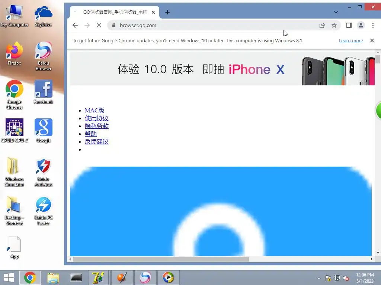Expand the tab search dropdown arrow
The width and height of the screenshot is (381, 285).
[336, 12]
